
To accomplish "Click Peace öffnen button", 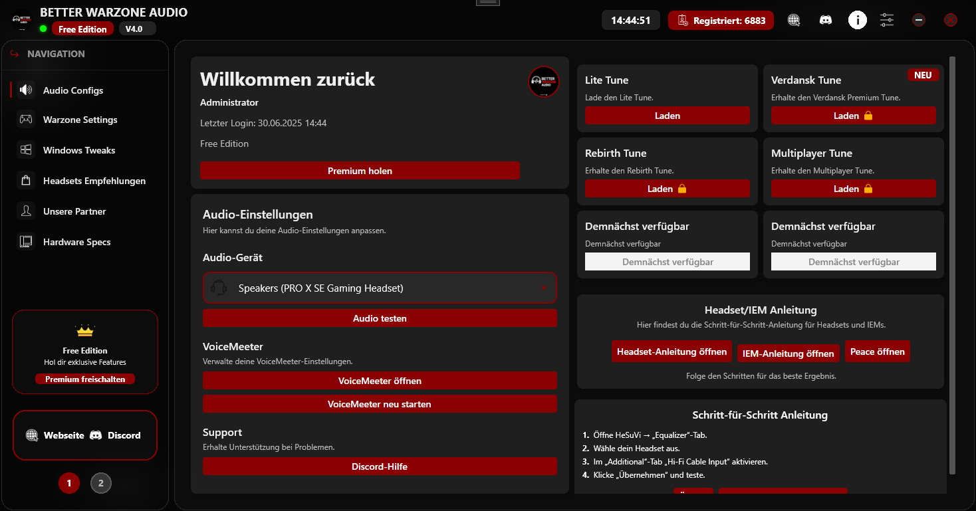I will [878, 352].
